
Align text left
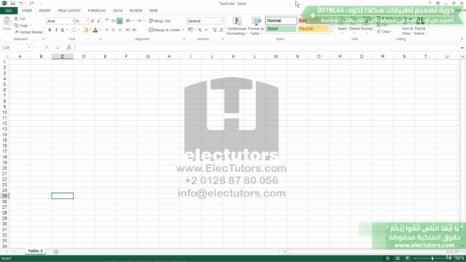pyautogui.click(x=107, y=30)
